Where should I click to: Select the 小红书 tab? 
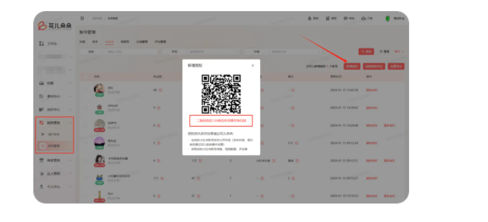[110, 42]
